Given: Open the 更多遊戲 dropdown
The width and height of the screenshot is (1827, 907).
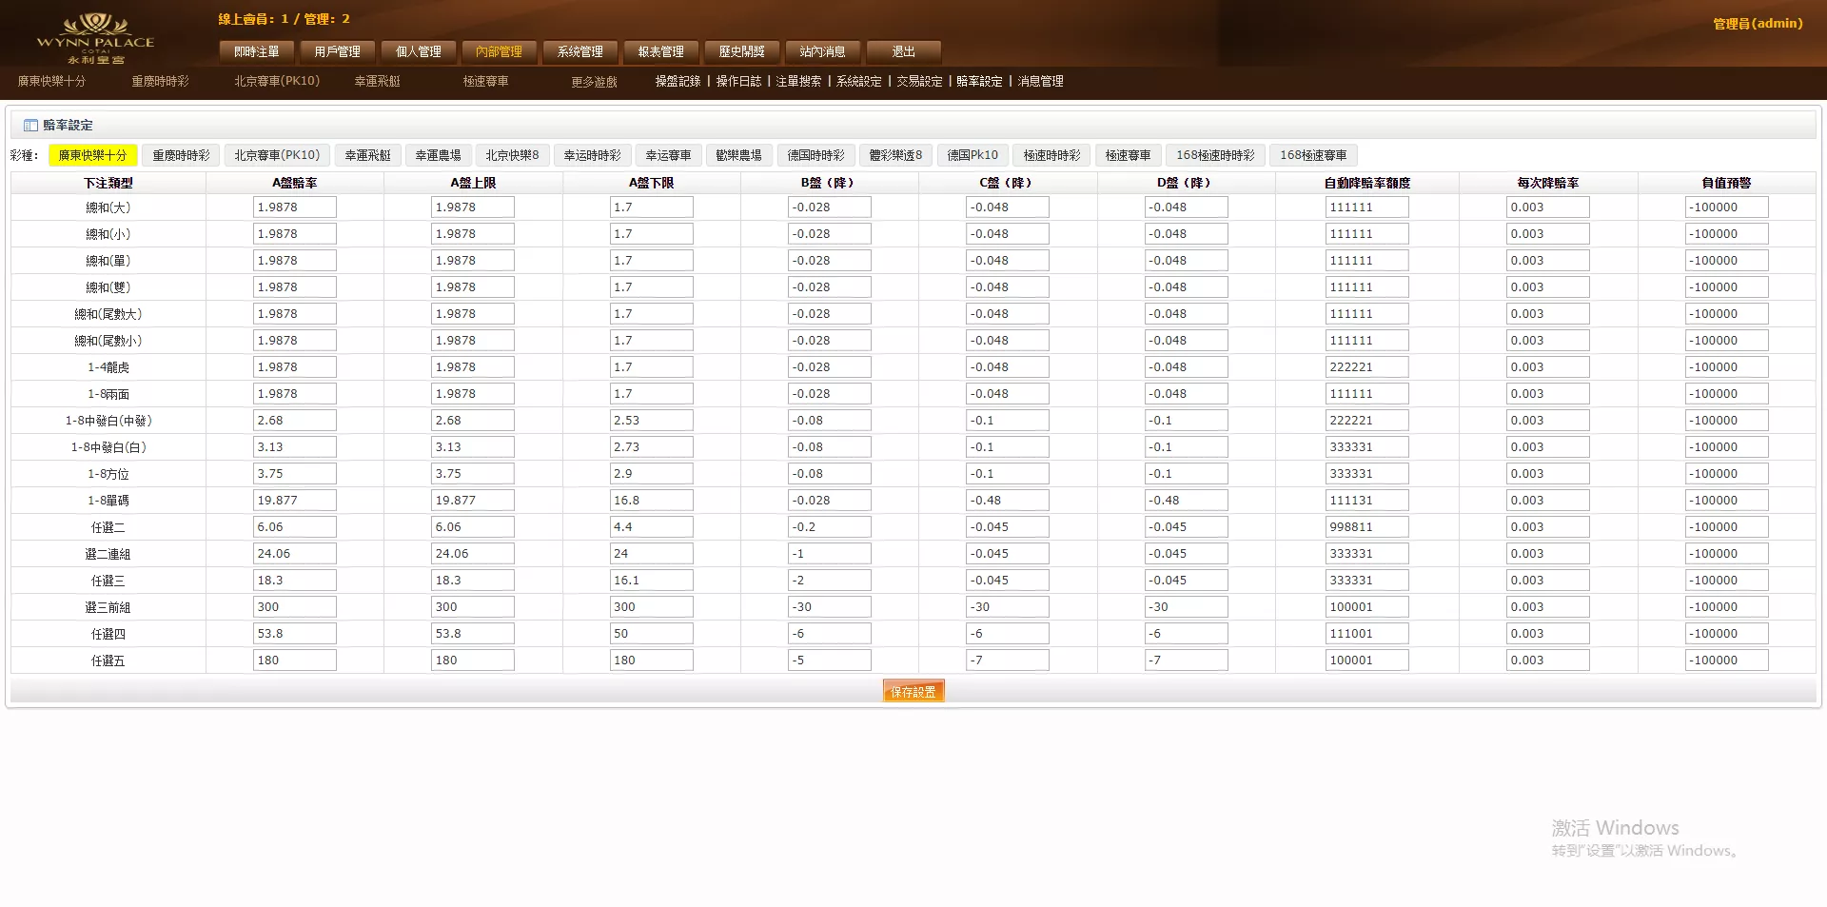Looking at the screenshot, I should (594, 82).
